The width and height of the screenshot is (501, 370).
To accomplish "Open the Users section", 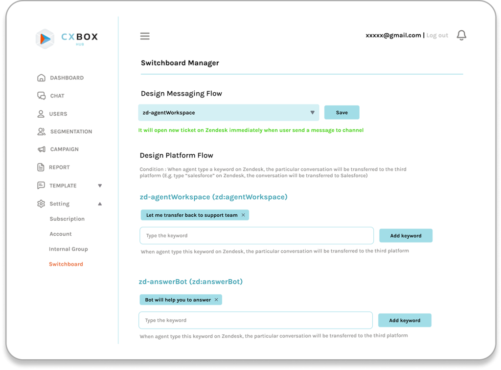I will click(x=58, y=114).
